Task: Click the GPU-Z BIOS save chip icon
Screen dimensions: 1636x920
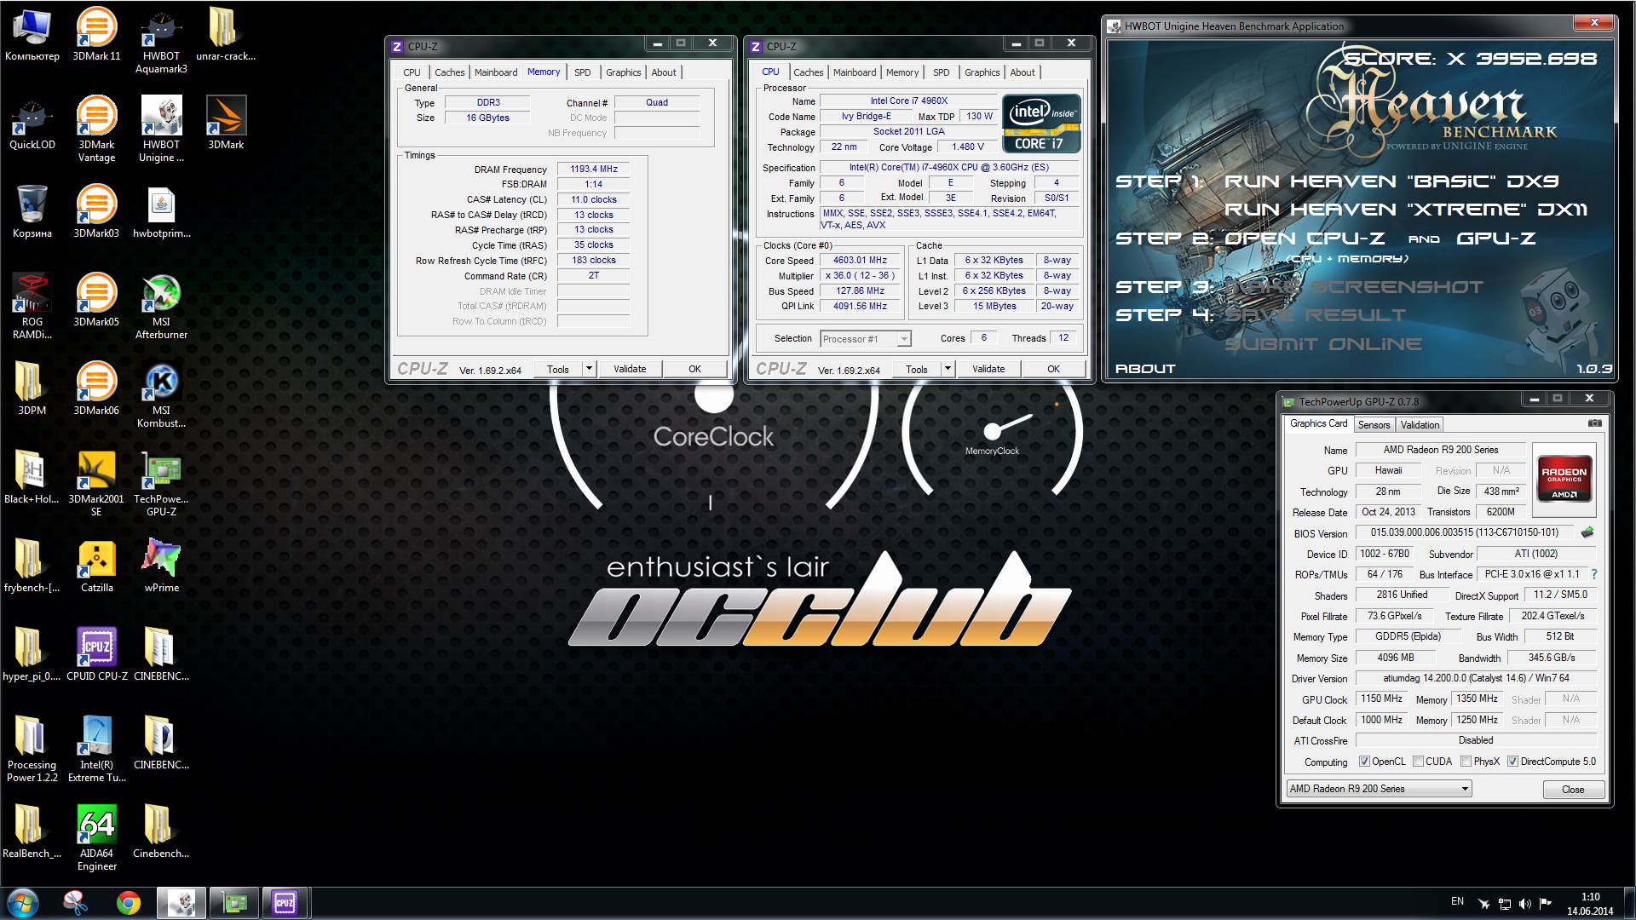Action: [1587, 532]
